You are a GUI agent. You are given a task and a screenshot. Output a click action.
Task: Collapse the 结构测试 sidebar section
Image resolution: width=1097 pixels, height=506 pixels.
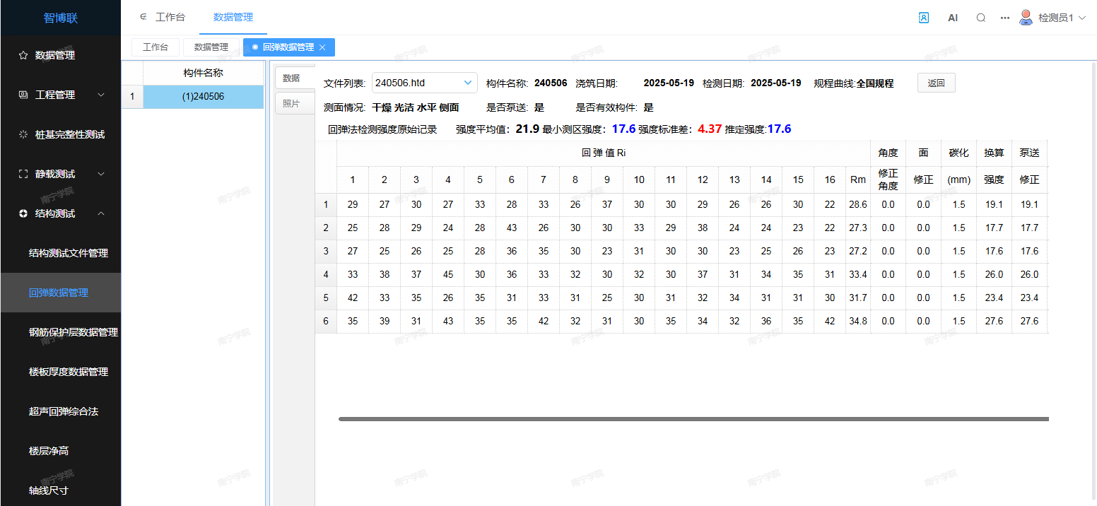(x=100, y=213)
